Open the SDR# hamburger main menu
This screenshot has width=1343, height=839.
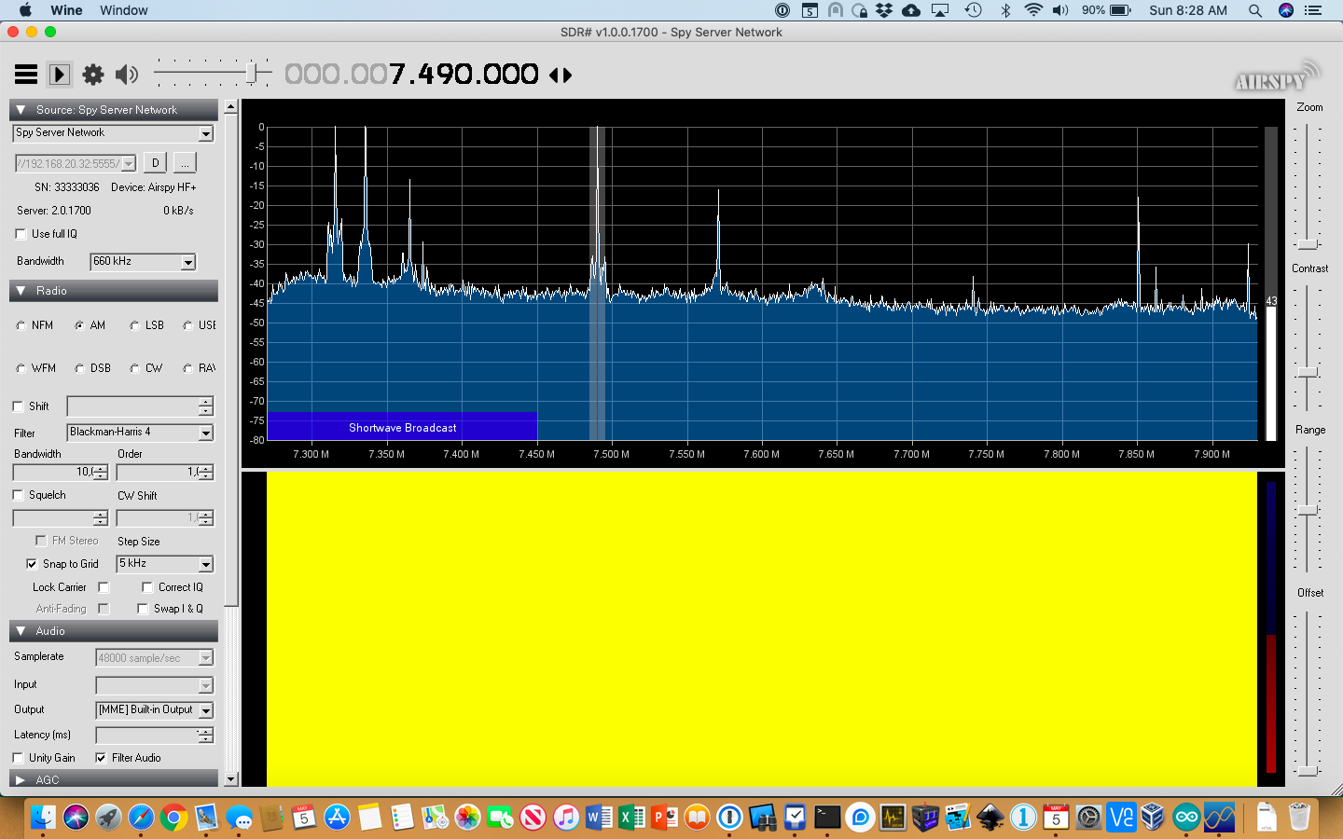pos(26,75)
